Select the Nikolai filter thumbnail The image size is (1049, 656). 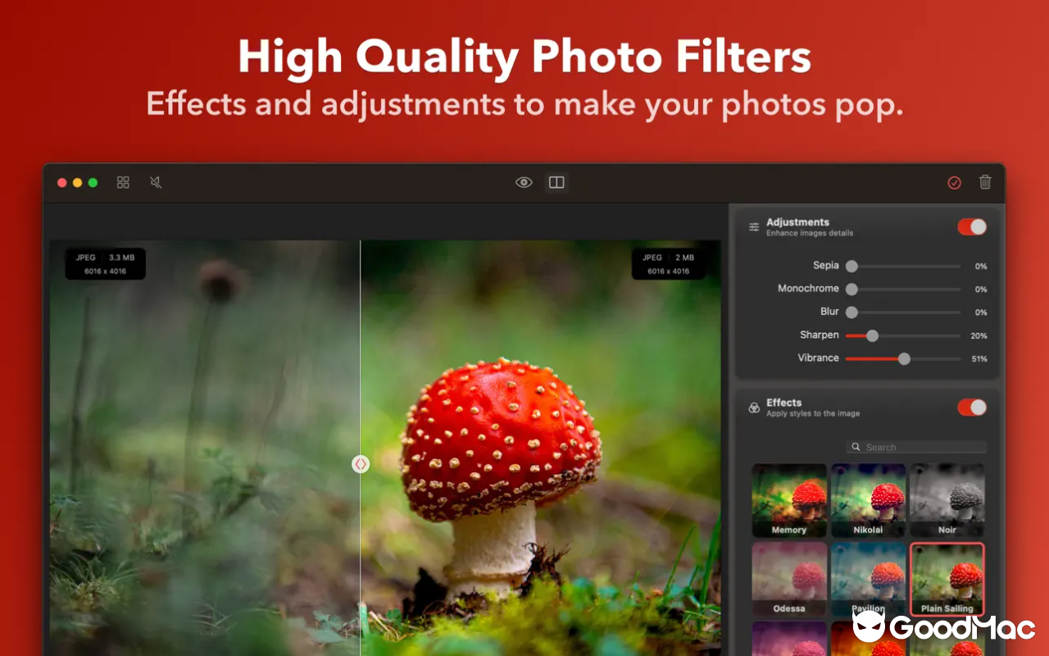[x=868, y=499]
